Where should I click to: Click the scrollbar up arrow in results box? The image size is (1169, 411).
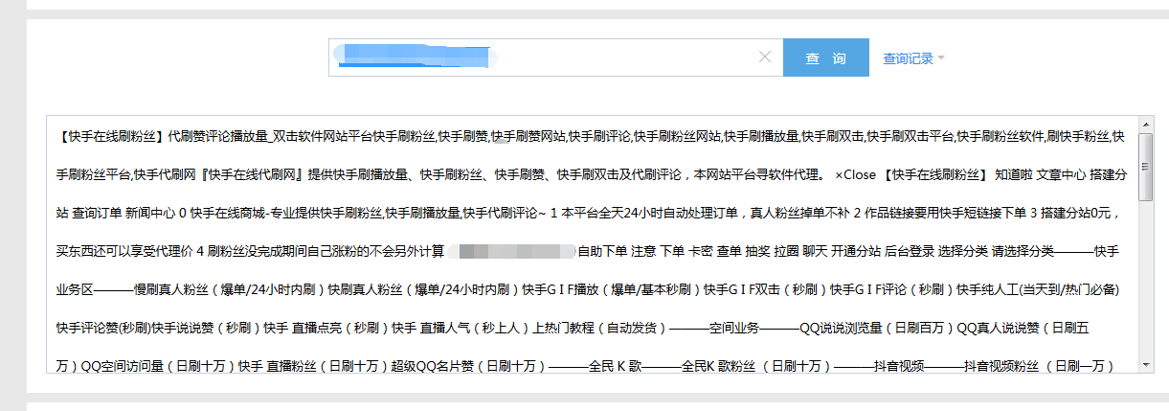point(1145,125)
